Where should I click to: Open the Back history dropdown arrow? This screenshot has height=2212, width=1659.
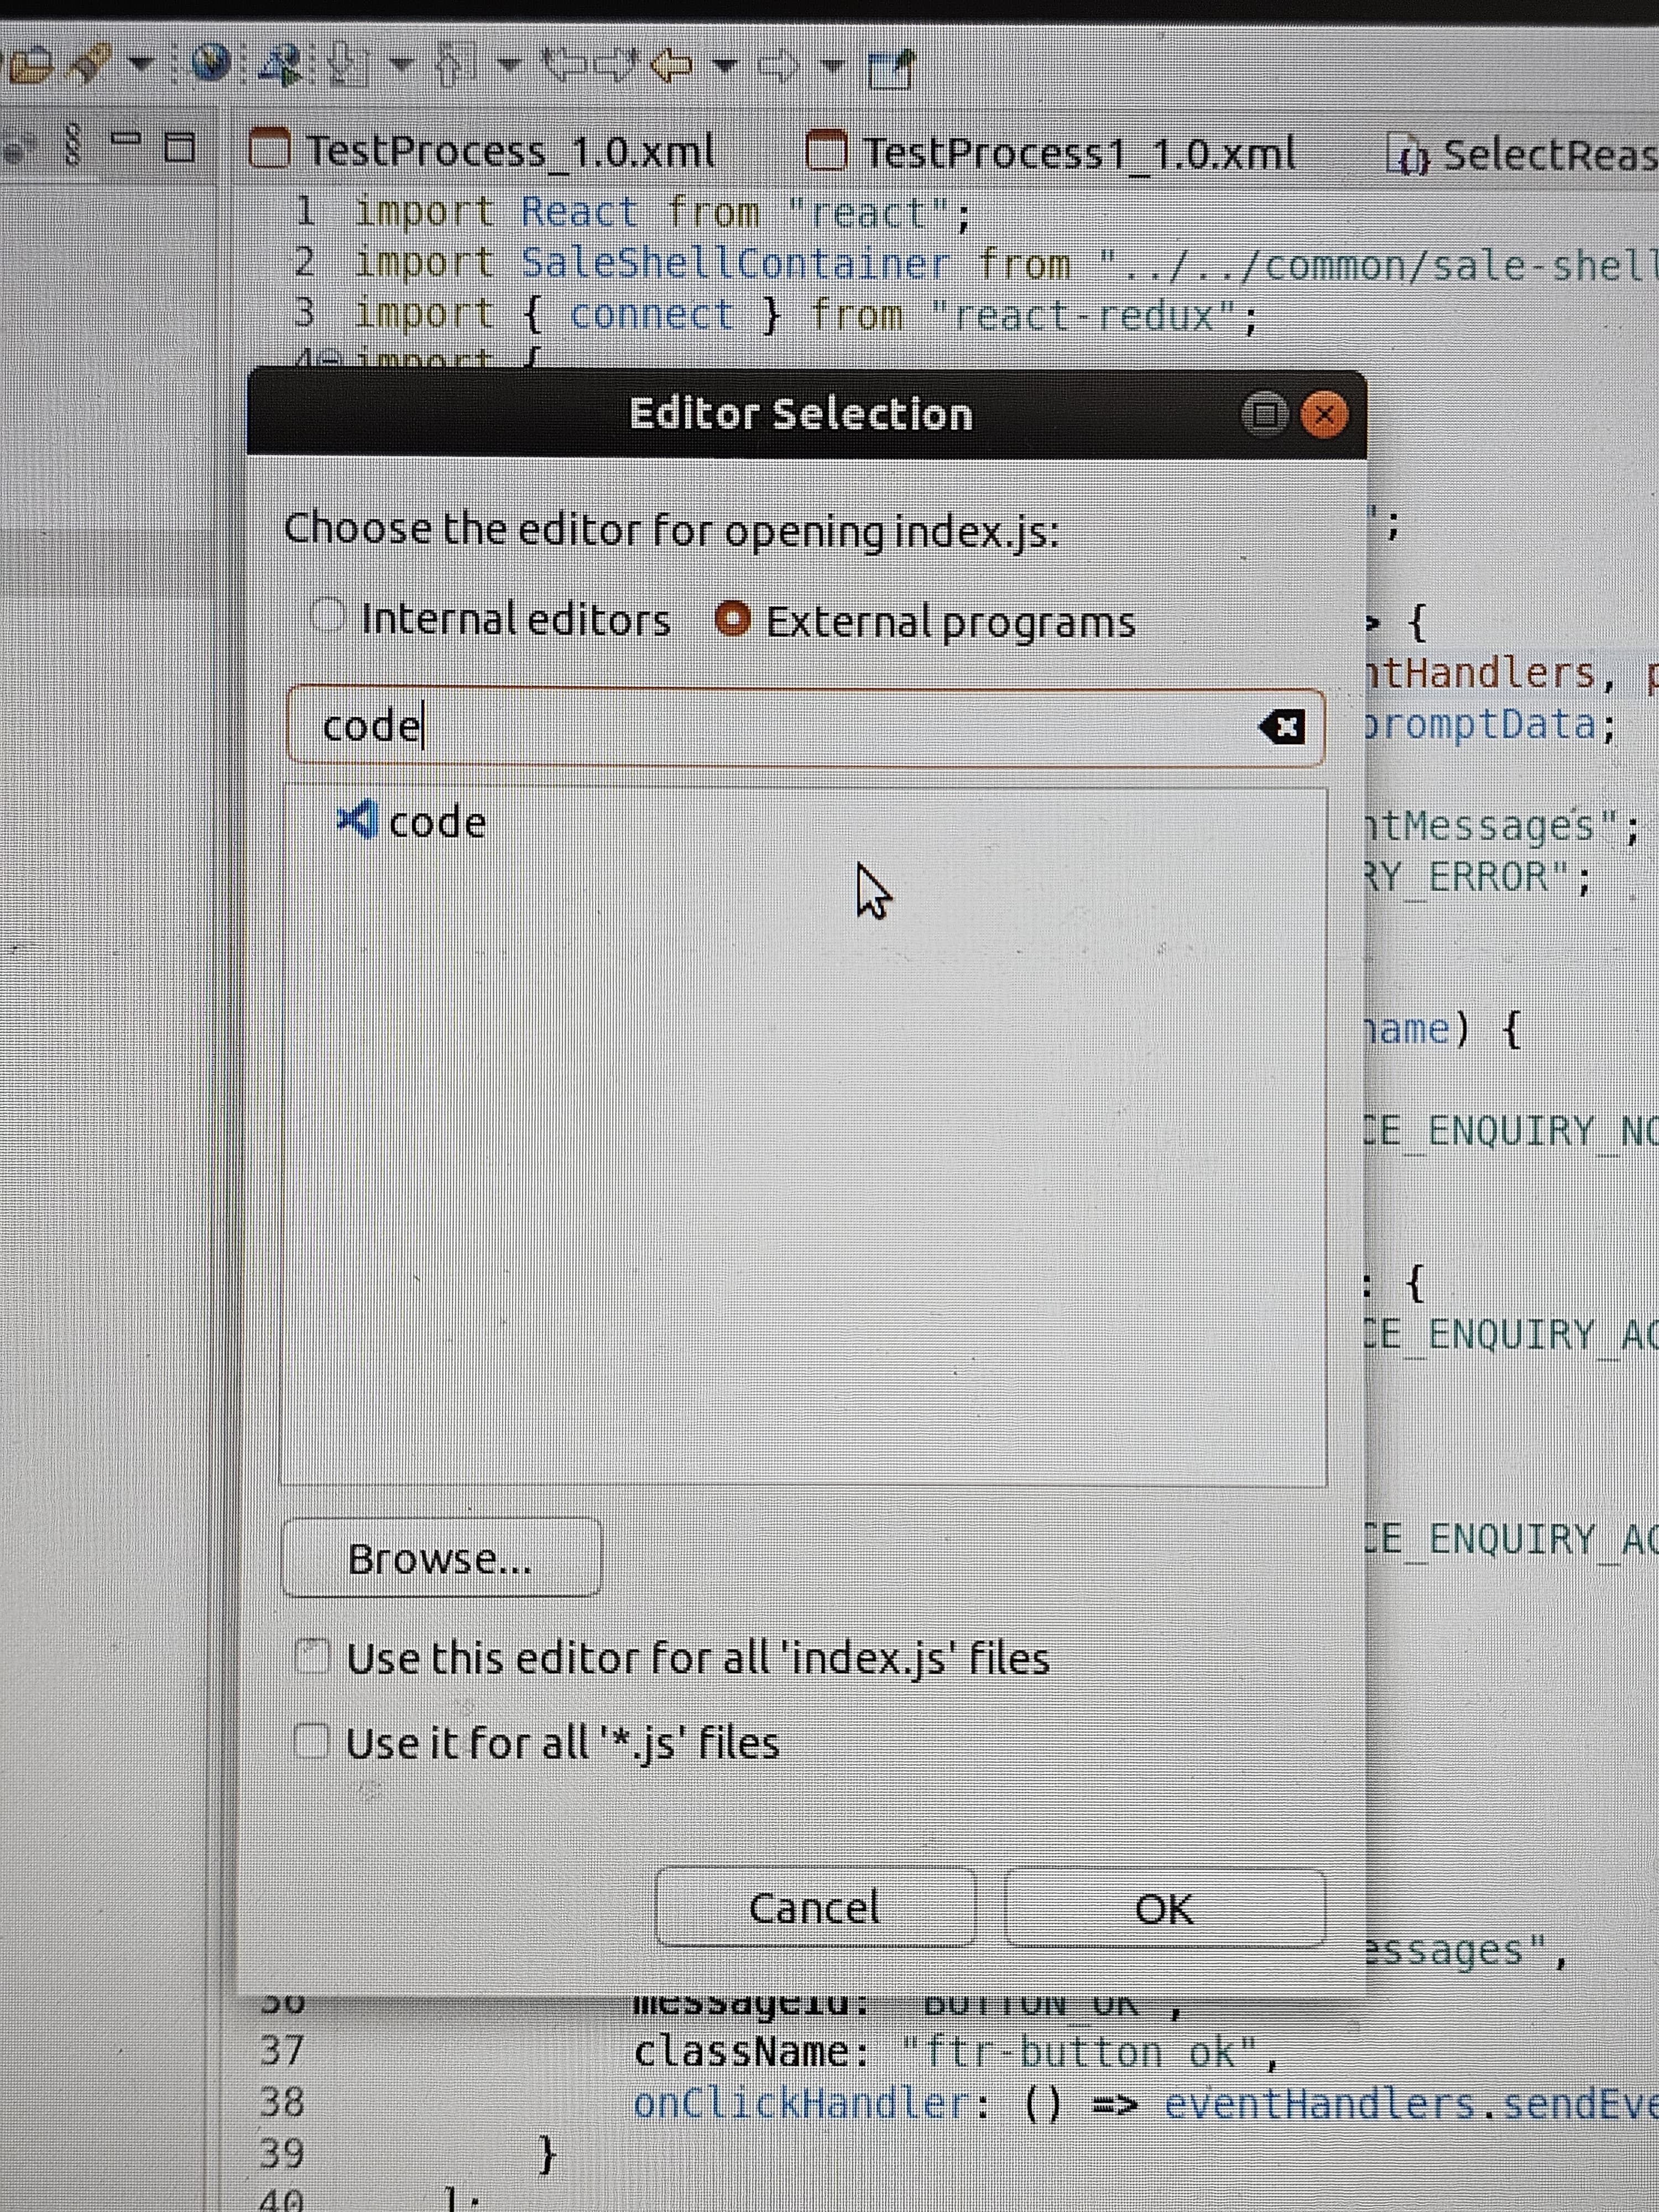(724, 67)
